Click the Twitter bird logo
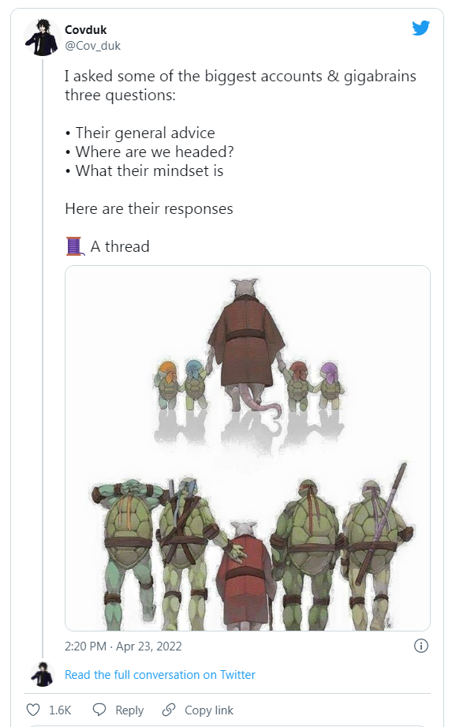The image size is (452, 727). tap(420, 28)
